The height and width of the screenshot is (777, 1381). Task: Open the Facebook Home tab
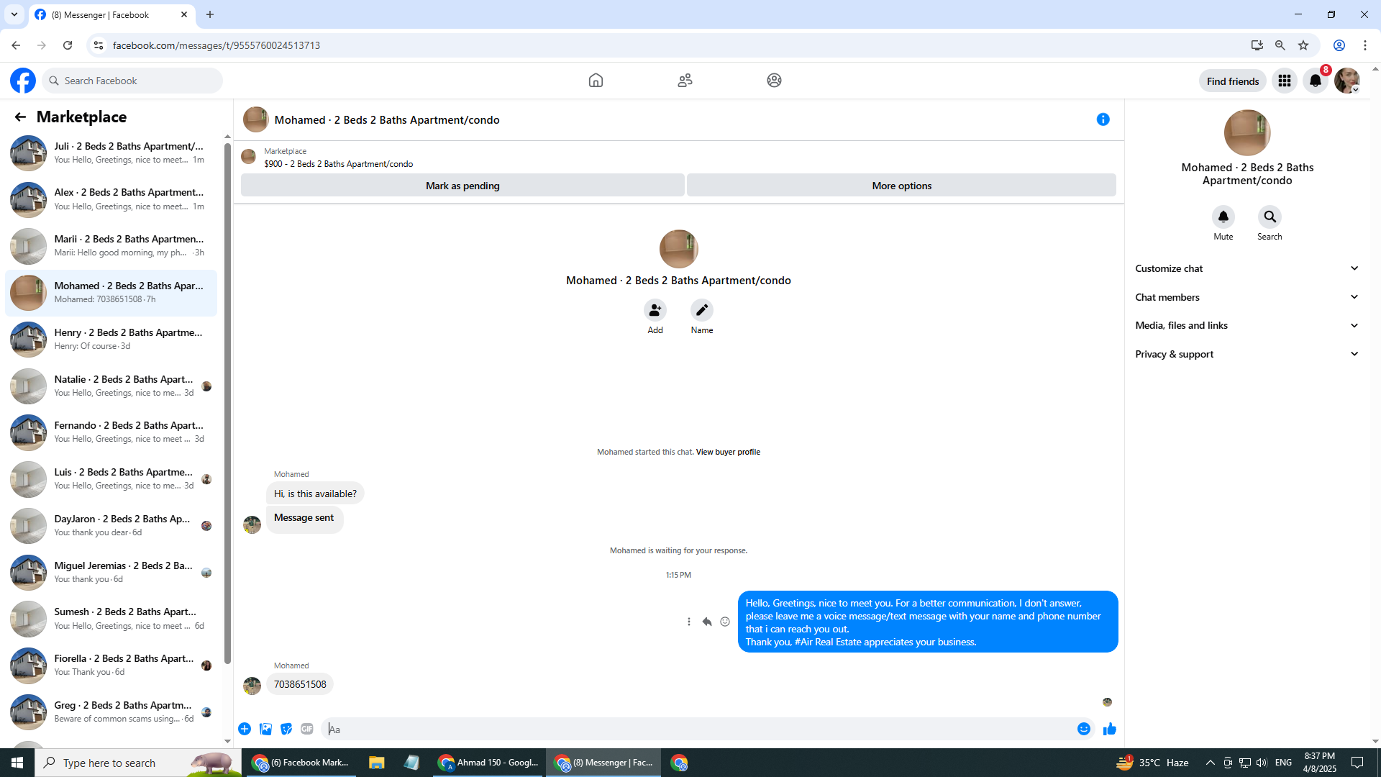[x=596, y=81]
